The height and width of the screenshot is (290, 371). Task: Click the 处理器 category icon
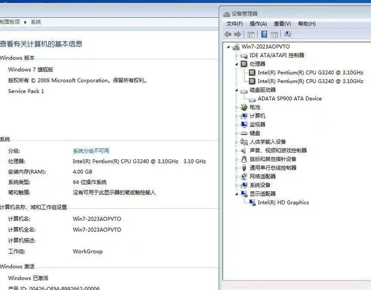click(x=244, y=64)
